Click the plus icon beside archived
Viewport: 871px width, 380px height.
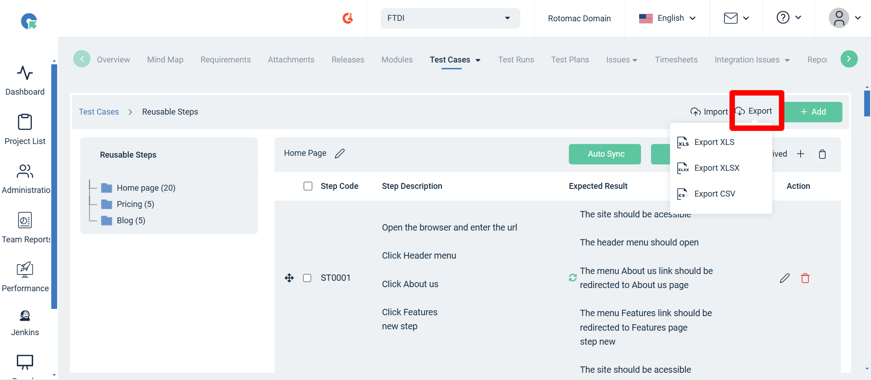(x=801, y=154)
